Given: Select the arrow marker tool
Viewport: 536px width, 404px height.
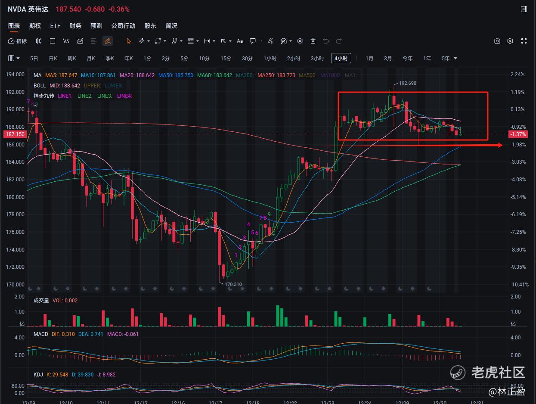Looking at the screenshot, I should click(x=223, y=41).
